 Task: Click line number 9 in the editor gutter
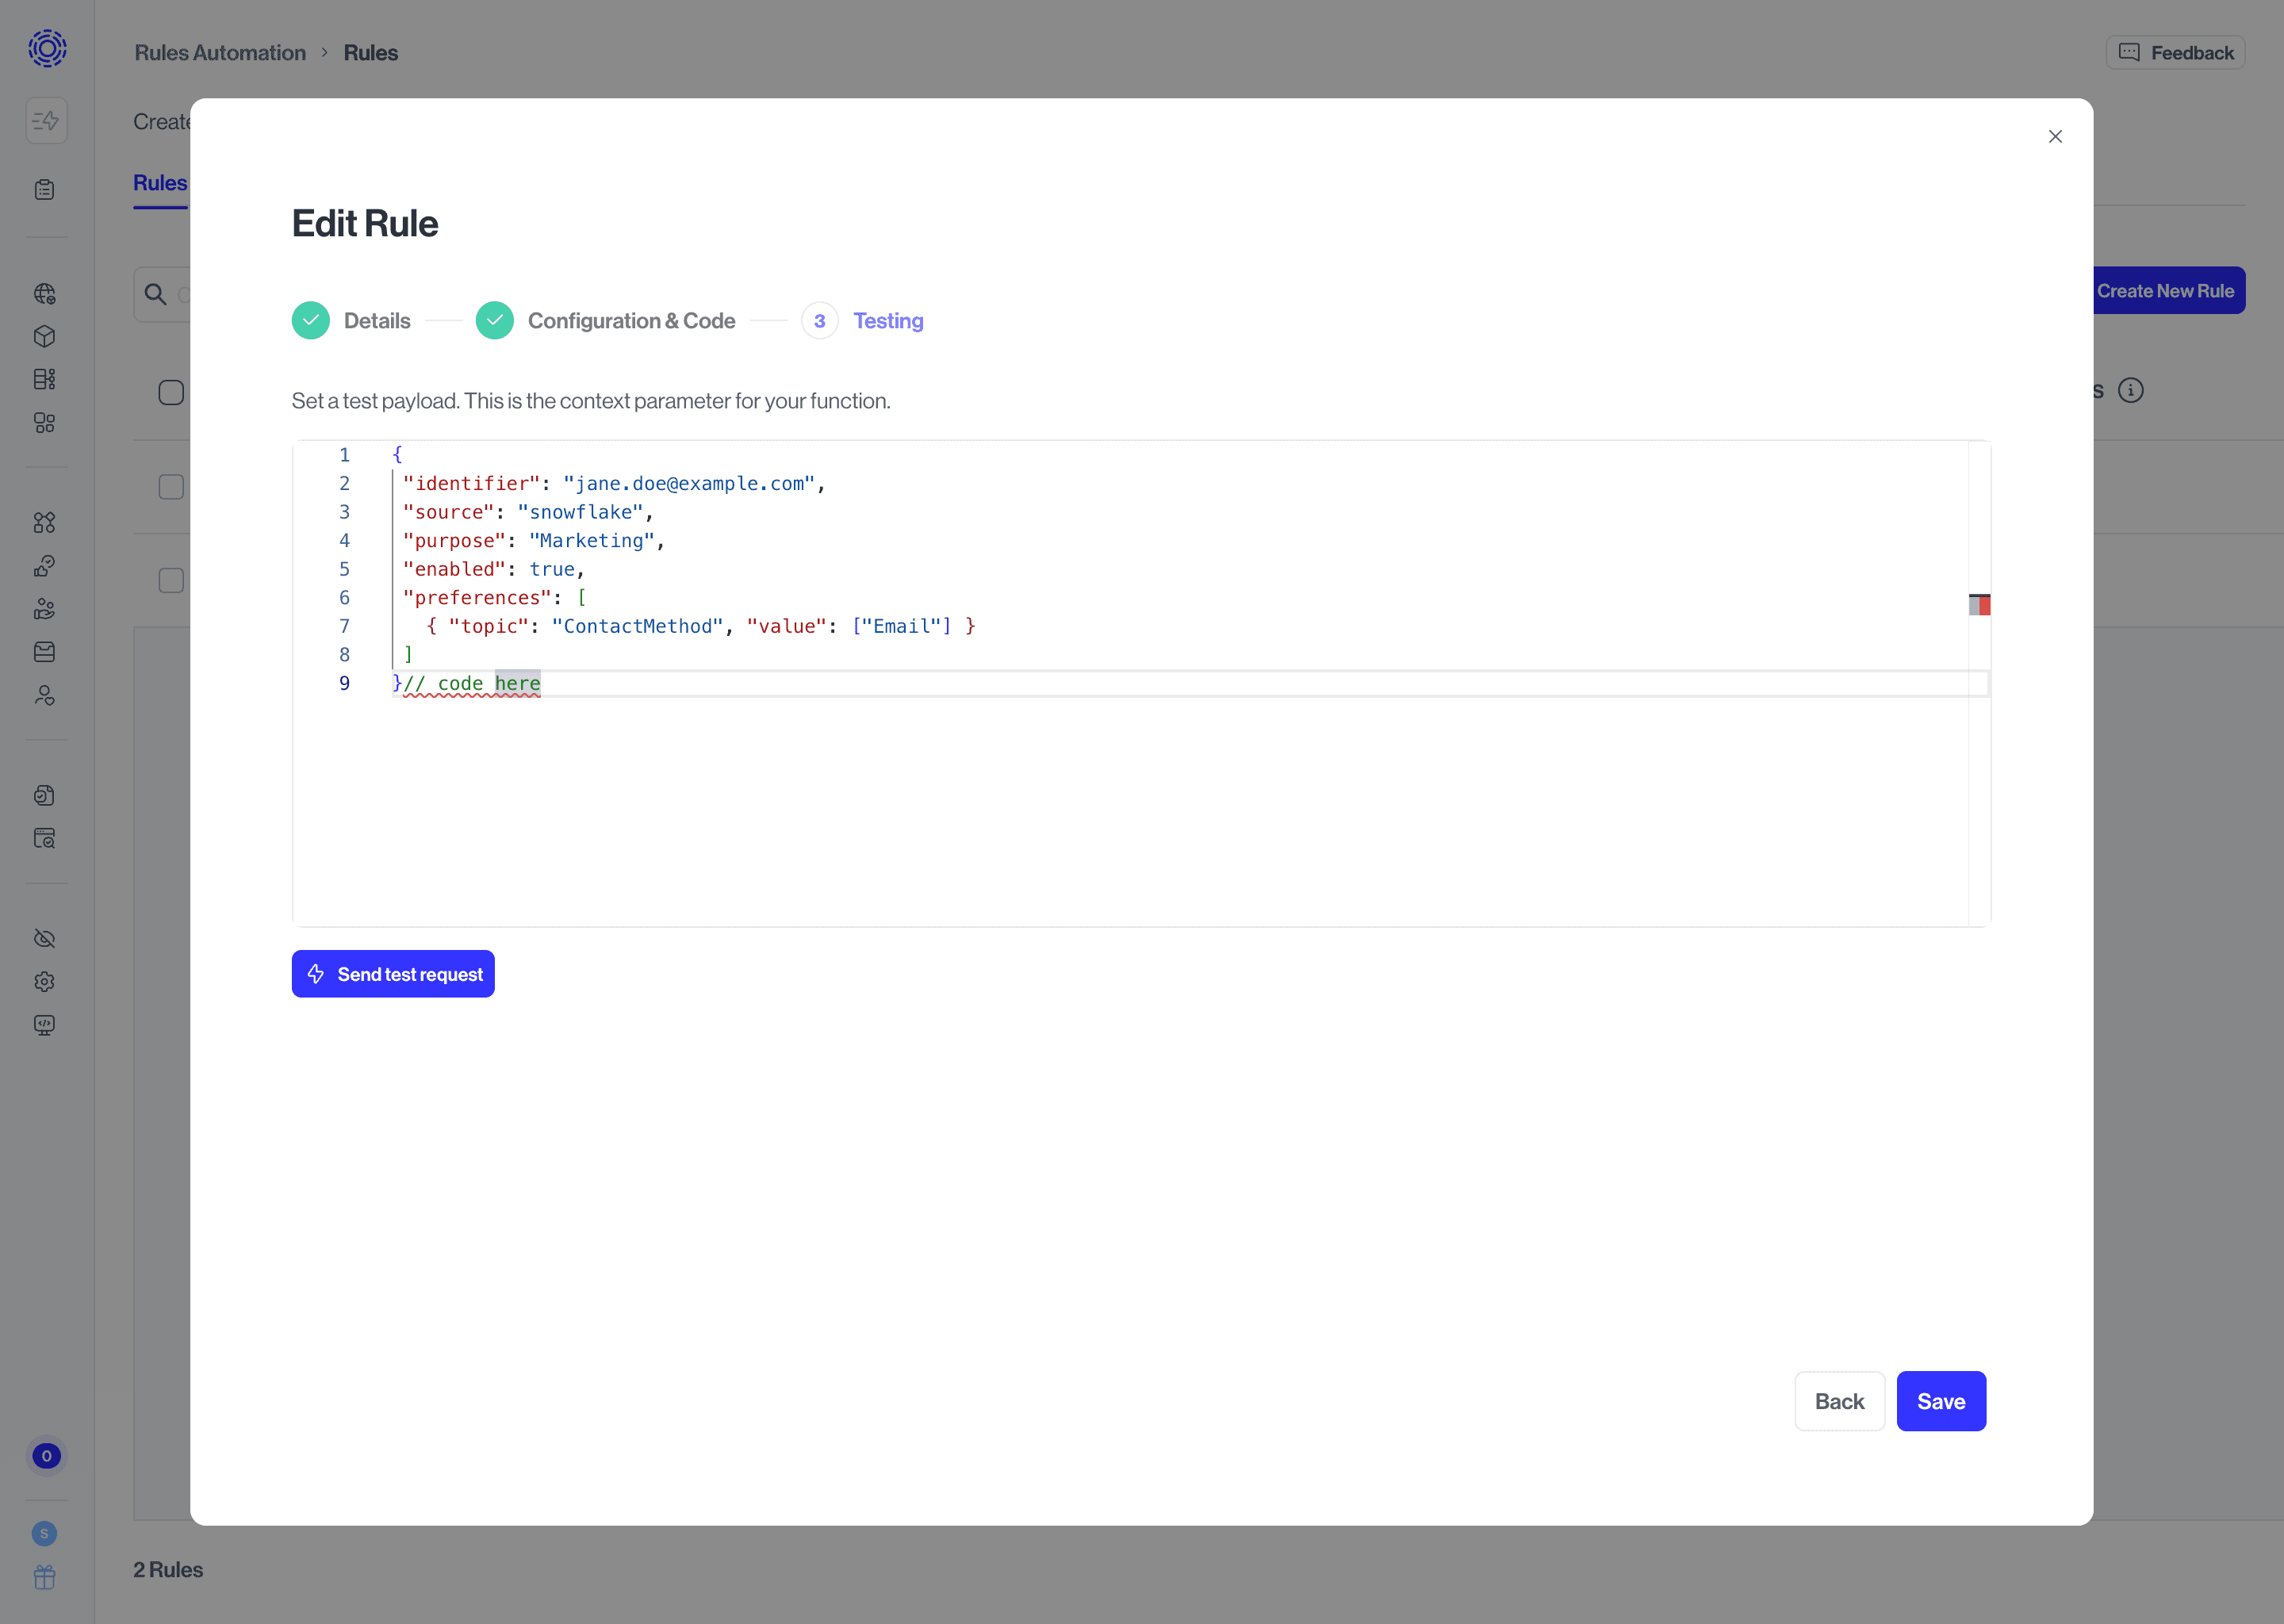click(x=344, y=683)
